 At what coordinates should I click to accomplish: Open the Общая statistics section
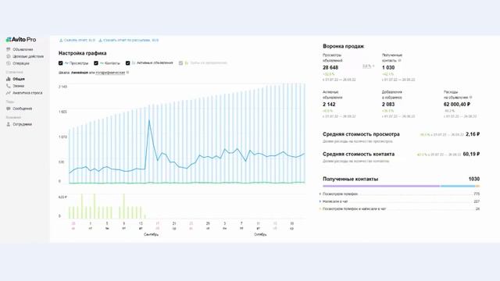(19, 79)
